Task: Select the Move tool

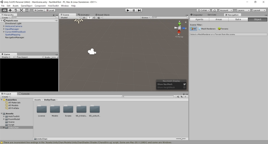Action: (10, 10)
